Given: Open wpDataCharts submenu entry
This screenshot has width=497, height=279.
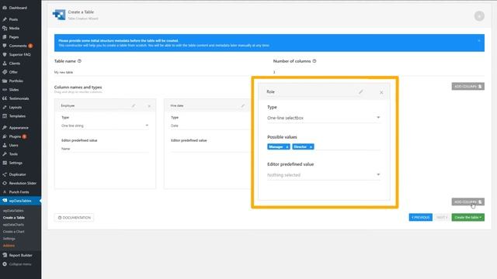Looking at the screenshot, I should click(x=13, y=225).
